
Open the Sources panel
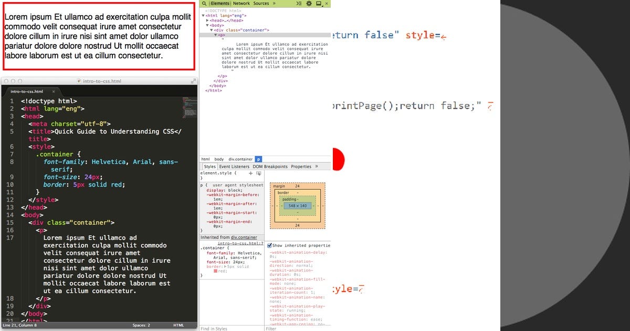coord(260,3)
